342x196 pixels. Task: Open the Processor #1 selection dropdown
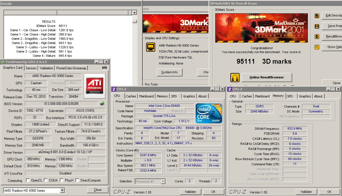163,182
